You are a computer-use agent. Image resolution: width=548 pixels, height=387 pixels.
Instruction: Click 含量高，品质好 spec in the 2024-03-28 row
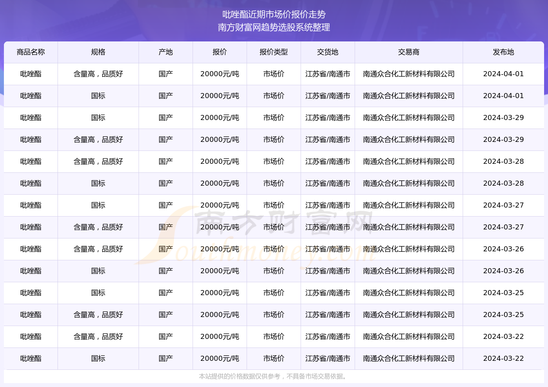coord(98,161)
